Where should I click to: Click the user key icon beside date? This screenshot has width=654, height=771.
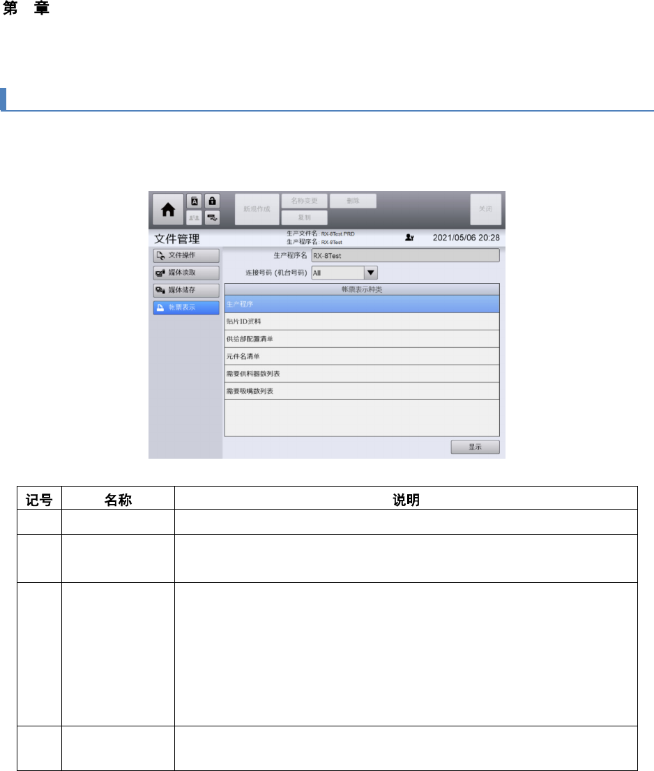[x=409, y=238]
